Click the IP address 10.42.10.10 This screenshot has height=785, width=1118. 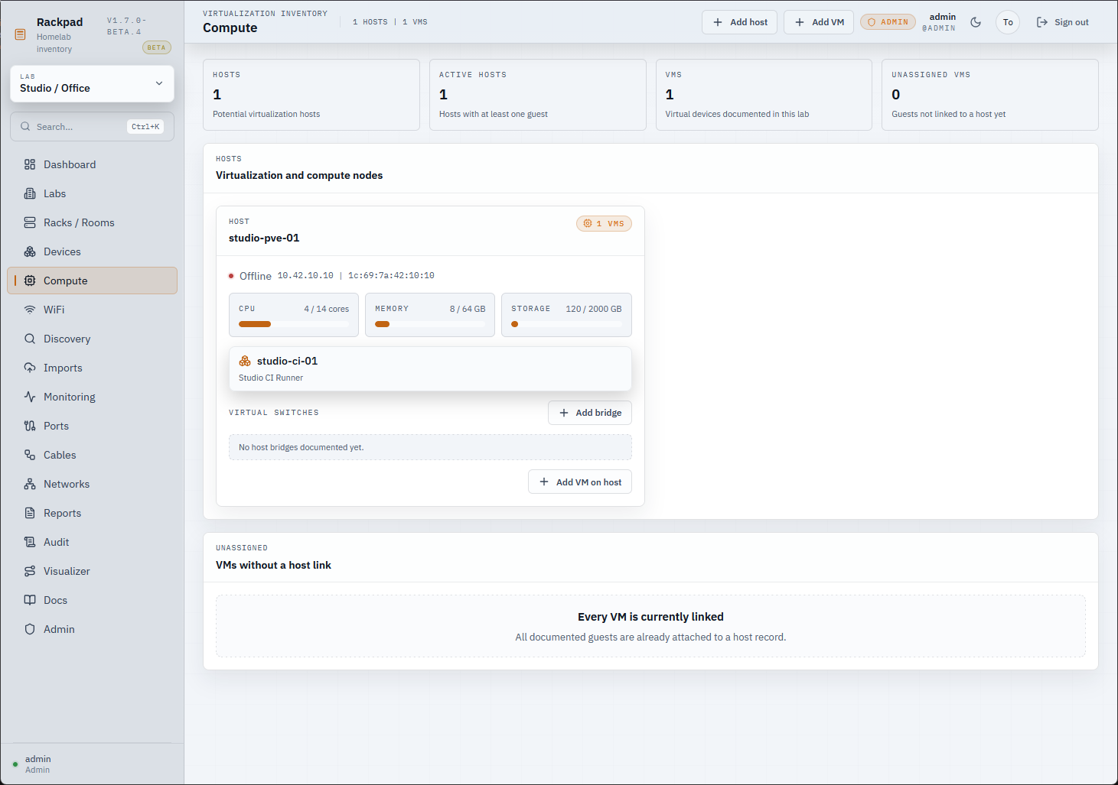point(305,275)
